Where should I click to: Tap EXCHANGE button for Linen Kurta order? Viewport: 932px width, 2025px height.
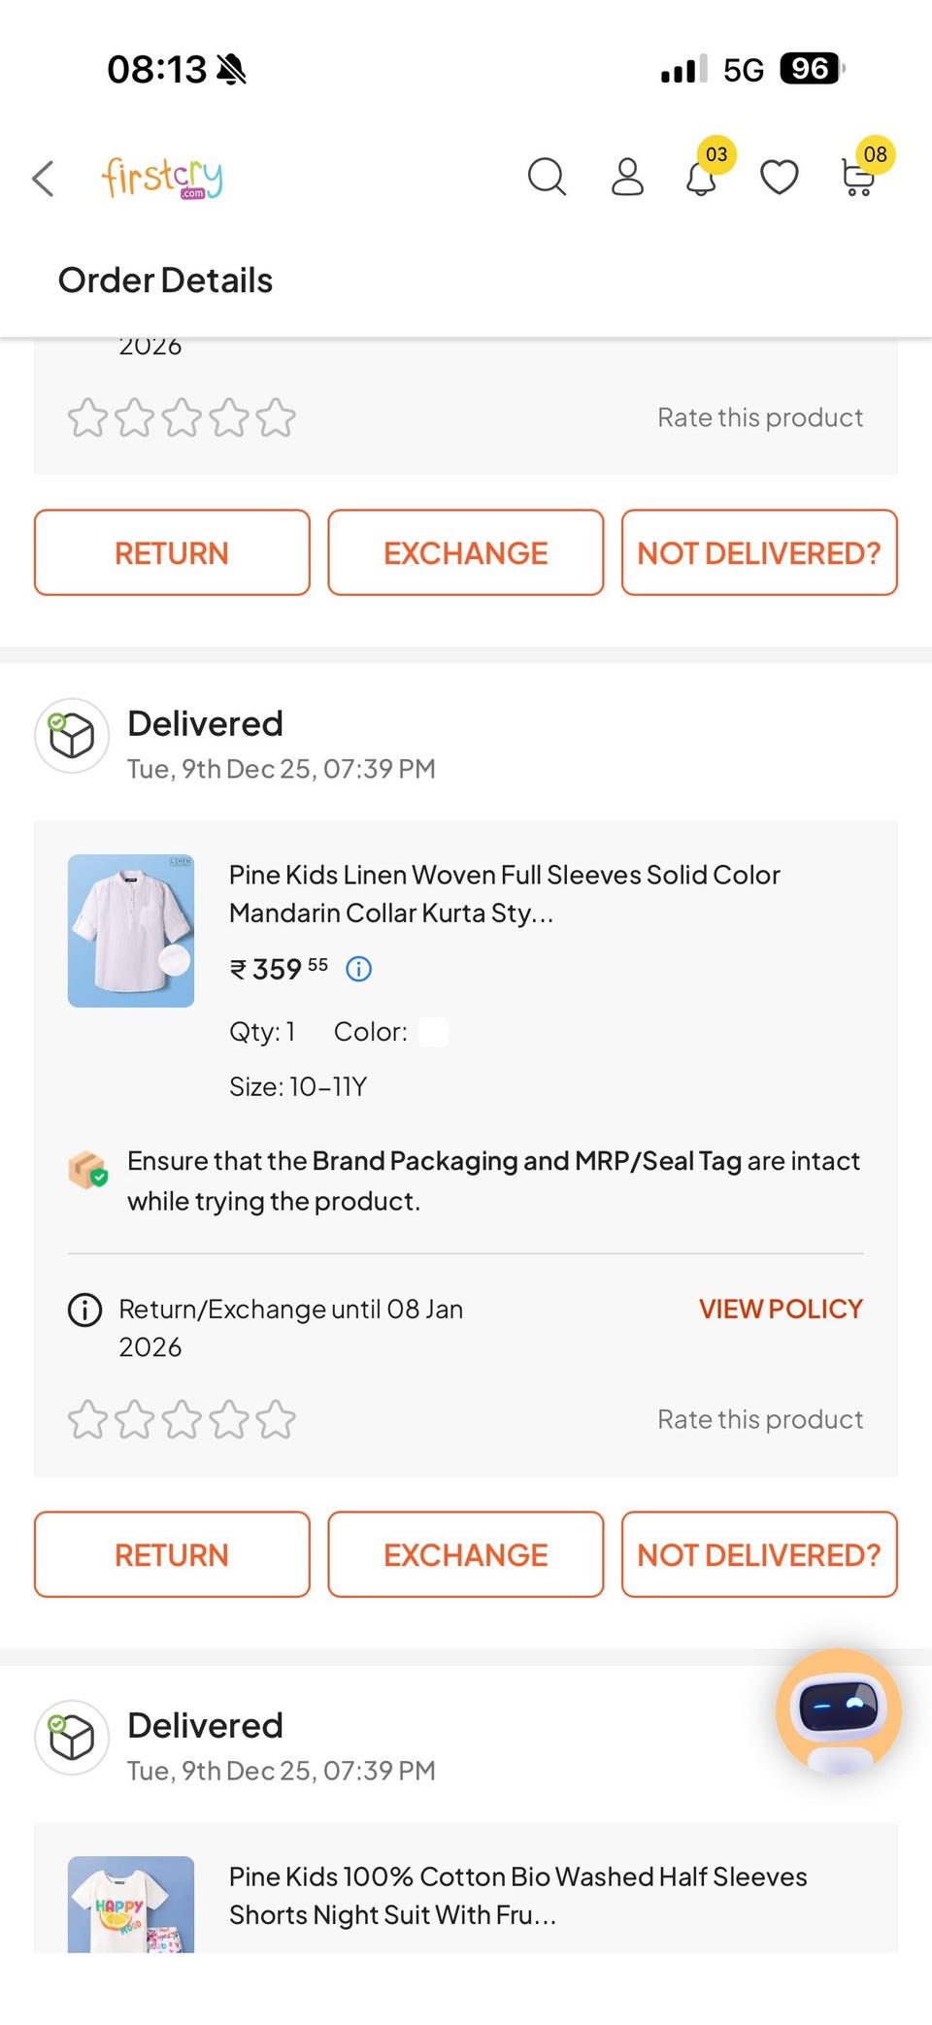click(465, 1554)
